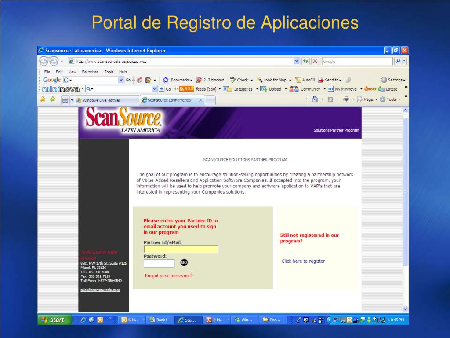Open the Mininova Community dropdown
This screenshot has height=338, width=450.
(x=325, y=89)
